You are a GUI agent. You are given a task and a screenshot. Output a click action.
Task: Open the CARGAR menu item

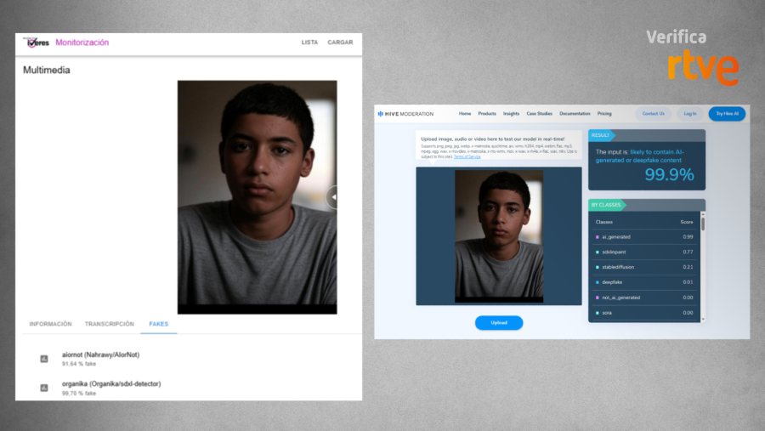click(x=340, y=43)
